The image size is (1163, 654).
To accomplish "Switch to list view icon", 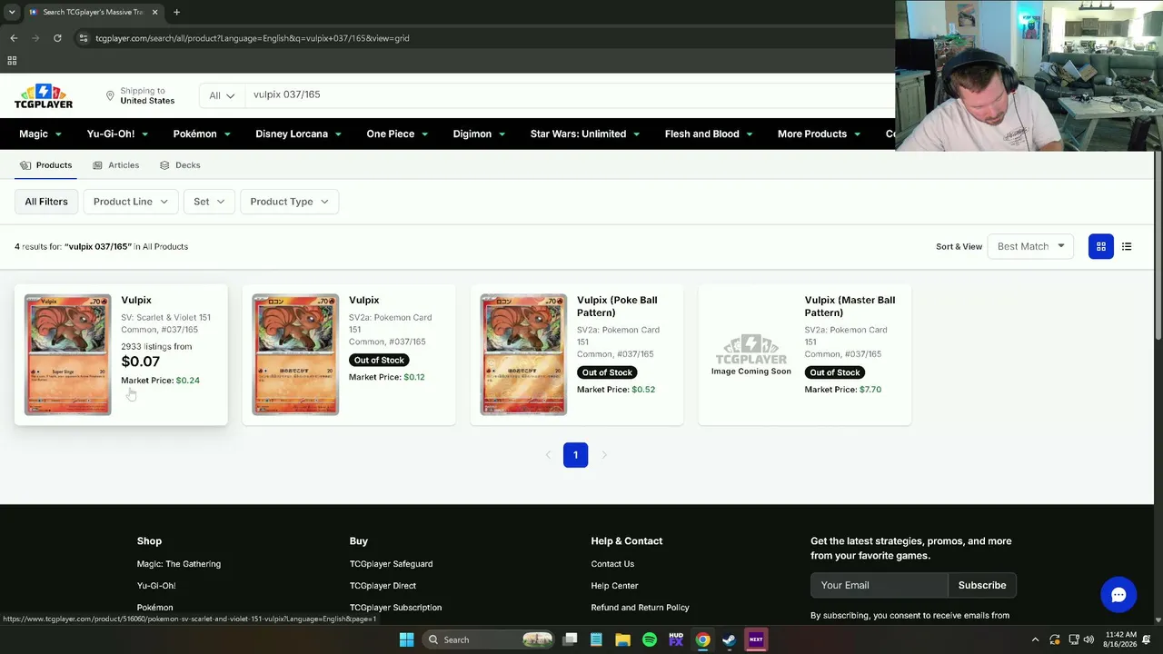I will point(1127,246).
